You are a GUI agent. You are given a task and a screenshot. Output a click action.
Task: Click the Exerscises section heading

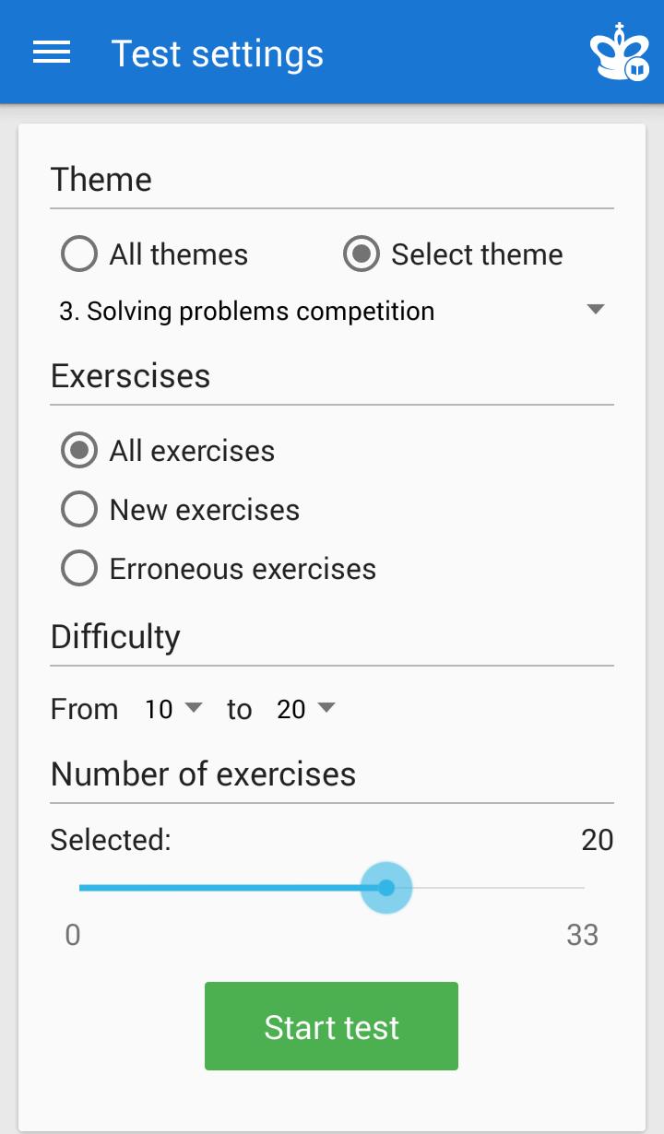131,376
